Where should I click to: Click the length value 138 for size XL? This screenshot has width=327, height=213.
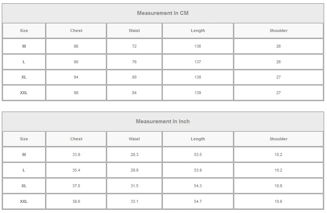tap(198, 77)
